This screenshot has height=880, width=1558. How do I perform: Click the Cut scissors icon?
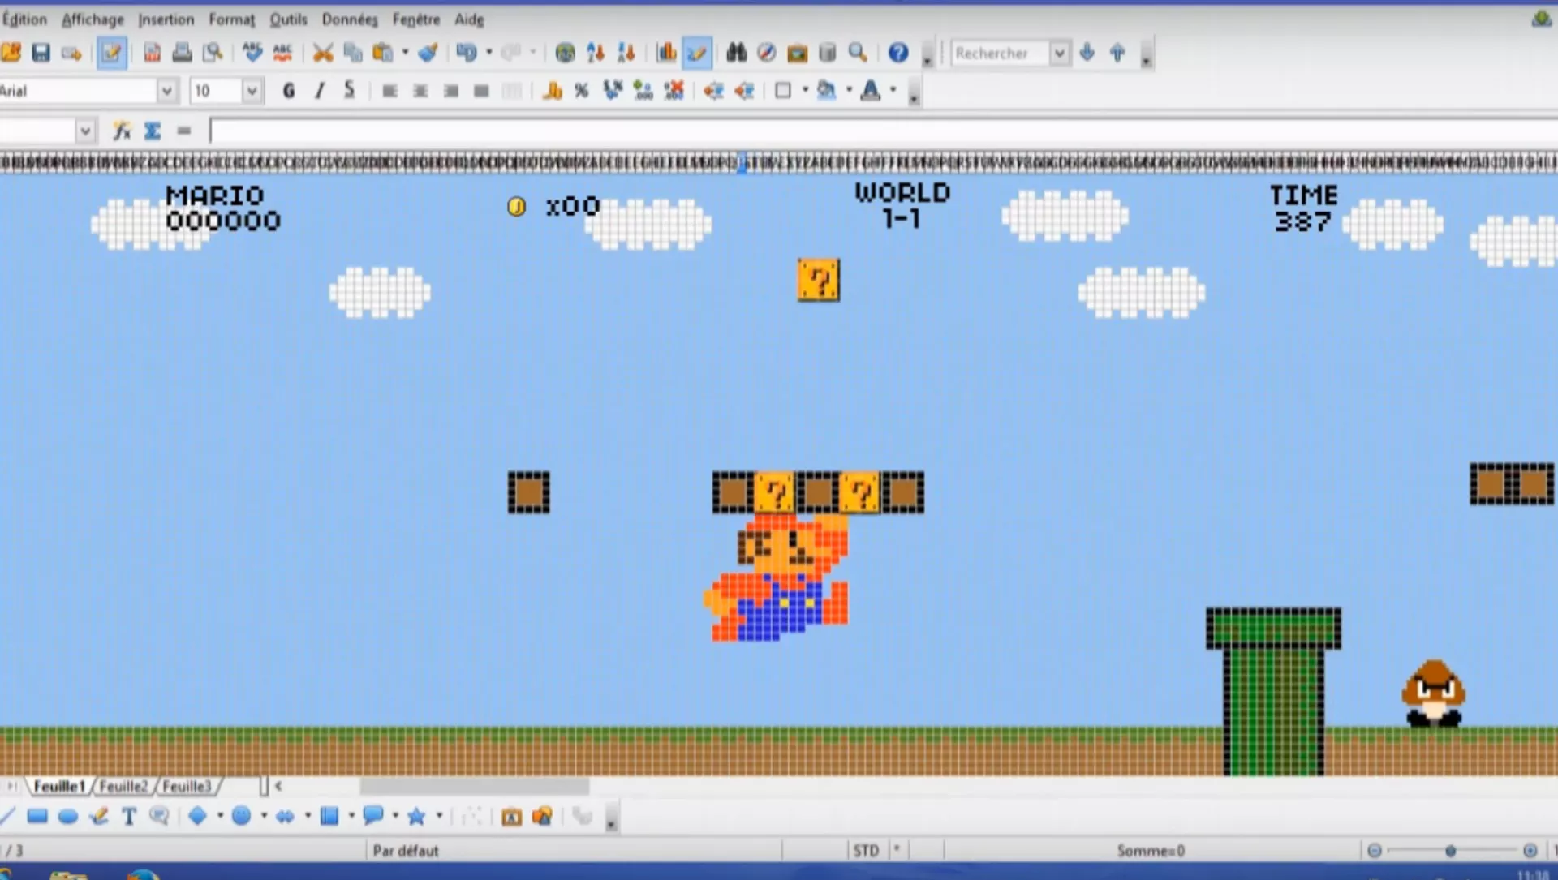tap(323, 54)
